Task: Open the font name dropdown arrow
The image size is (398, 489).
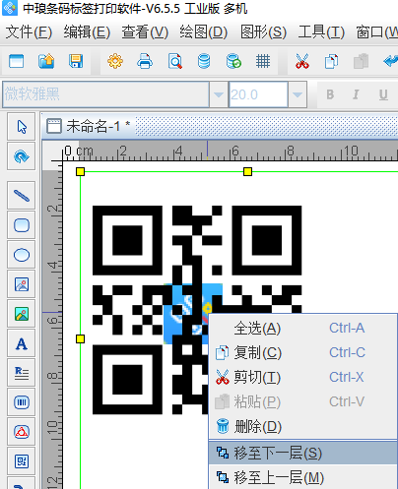Action: pyautogui.click(x=219, y=94)
